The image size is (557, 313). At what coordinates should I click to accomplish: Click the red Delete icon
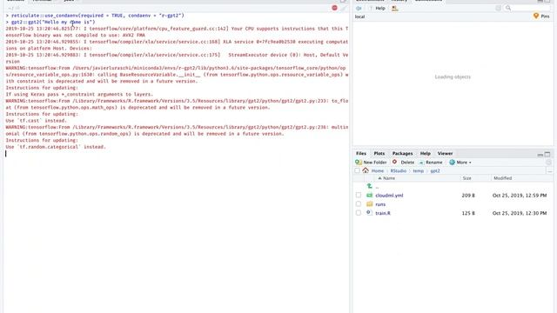(x=394, y=162)
